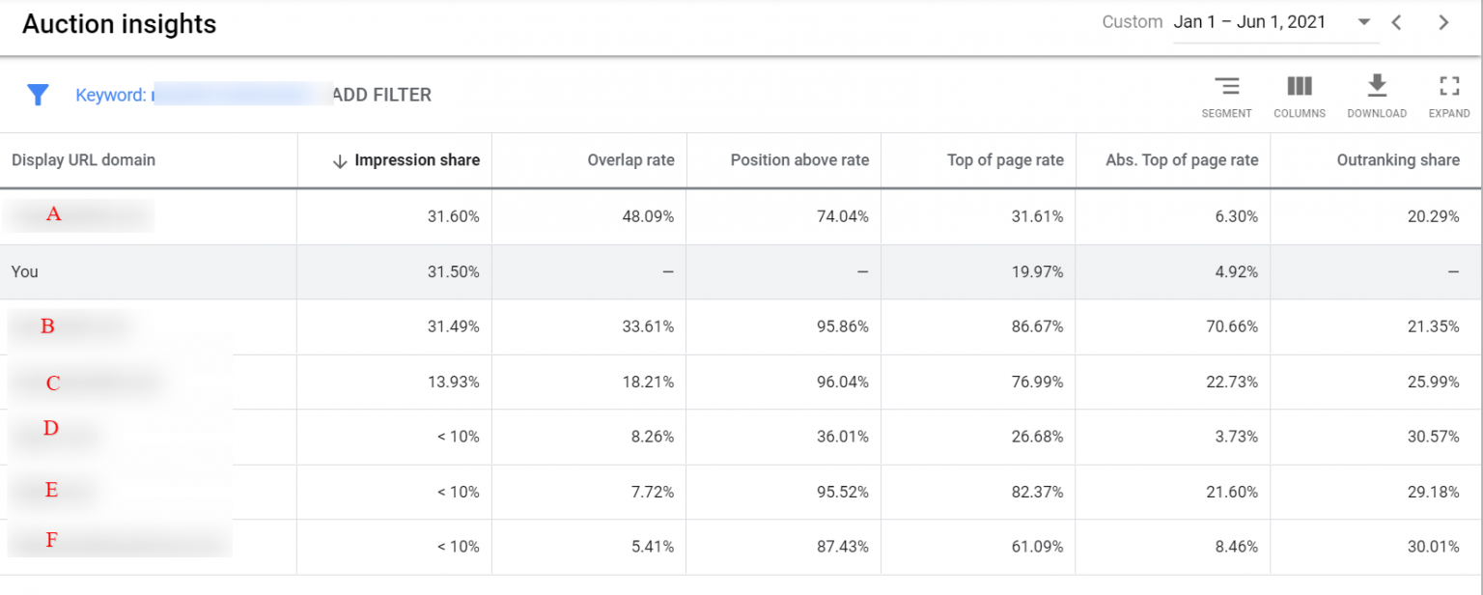Screen dimensions: 1483x595
Task: Click the ADD FILTER link
Action: coord(384,95)
